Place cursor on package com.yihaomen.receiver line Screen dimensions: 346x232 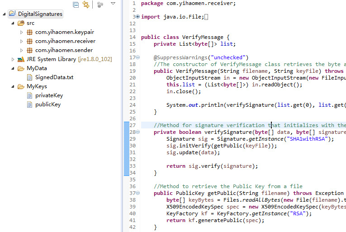pyautogui.click(x=188, y=3)
